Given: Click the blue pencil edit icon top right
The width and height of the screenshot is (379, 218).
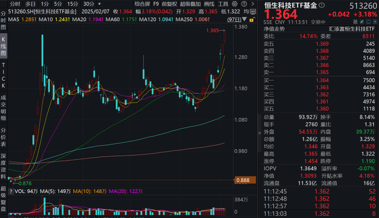Looking at the screenshot, I should (361, 22).
